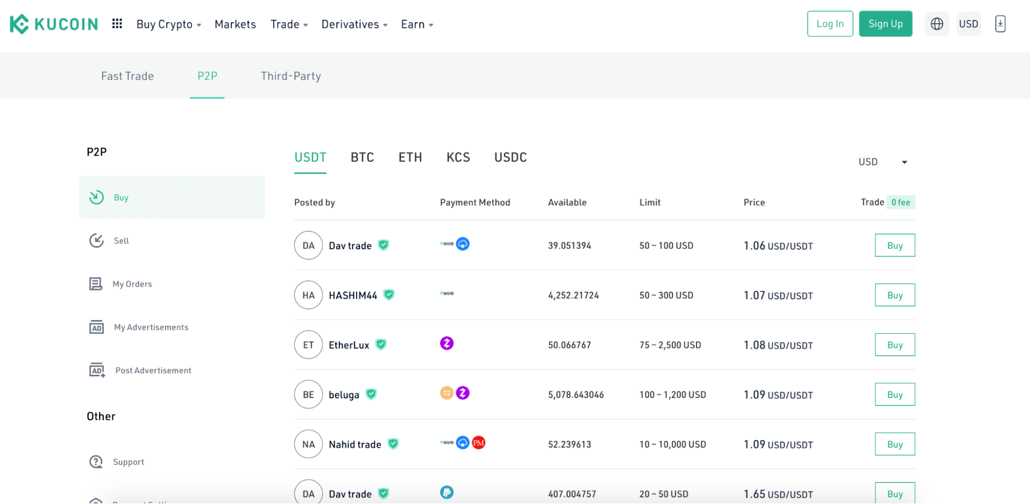Click the HASHIM44 merchant name
Viewport: 1030px width, 504px height.
pyautogui.click(x=353, y=295)
